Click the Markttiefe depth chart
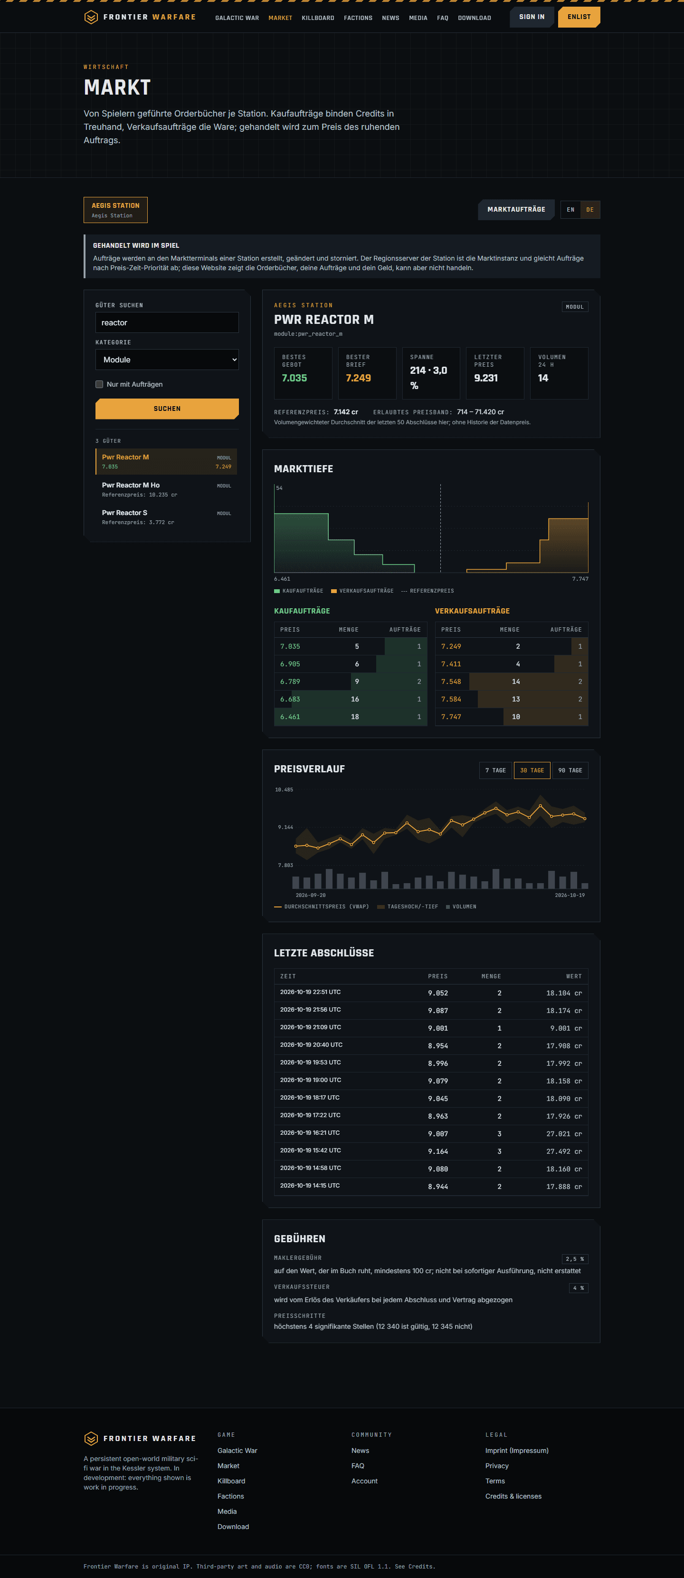This screenshot has height=1578, width=684. click(x=431, y=529)
